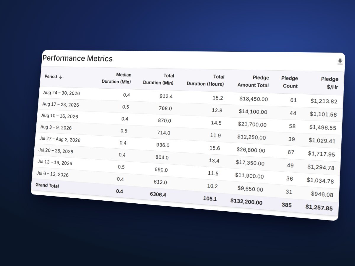Click total hours value 13.4
This screenshot has height=266, width=355.
(214, 160)
